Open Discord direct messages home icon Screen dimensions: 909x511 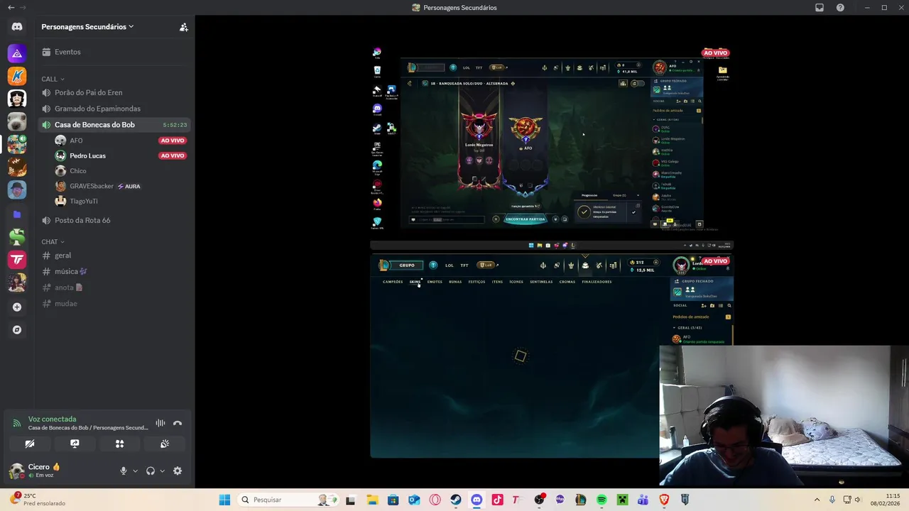[x=17, y=27]
